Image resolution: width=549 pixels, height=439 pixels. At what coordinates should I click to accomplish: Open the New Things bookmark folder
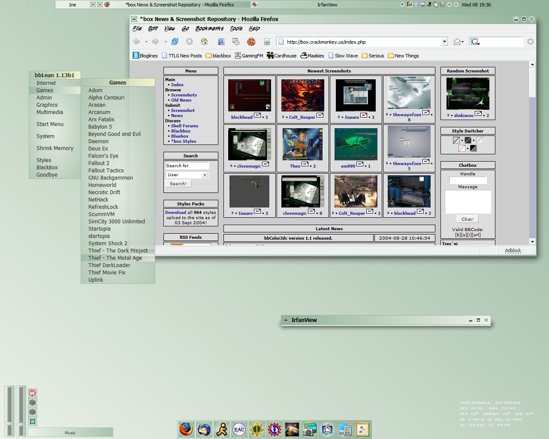point(403,55)
